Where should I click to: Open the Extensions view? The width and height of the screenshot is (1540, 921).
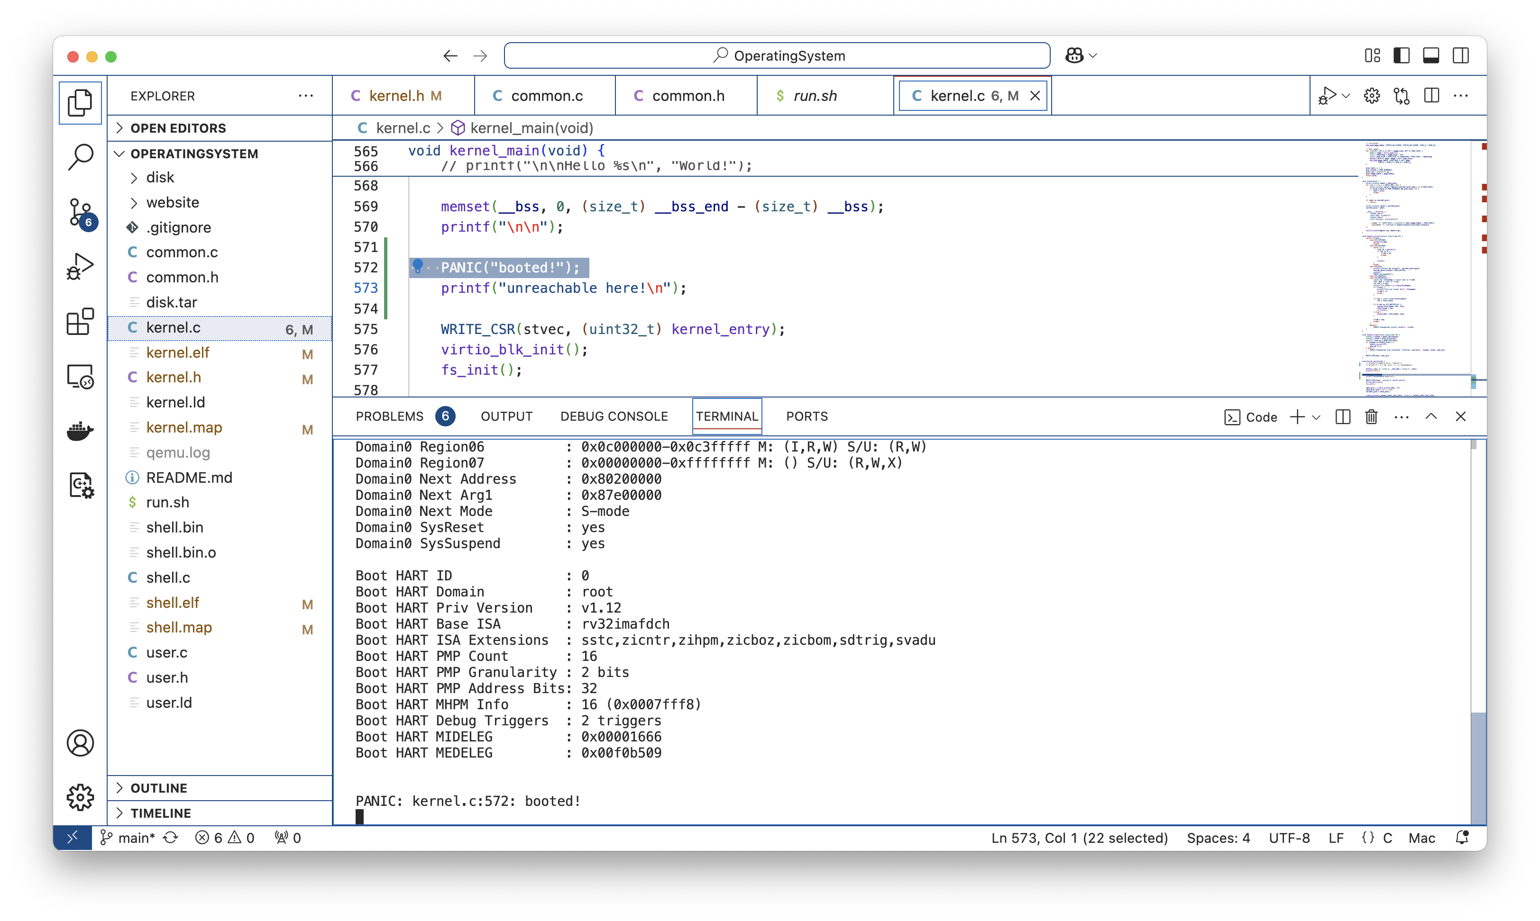[80, 322]
